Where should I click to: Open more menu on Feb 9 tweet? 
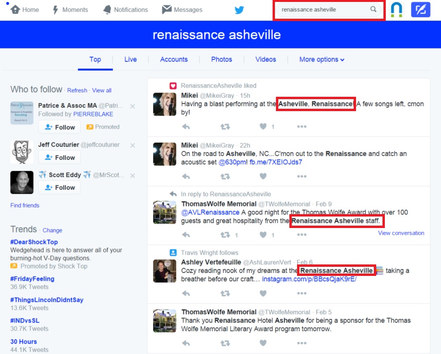point(301,235)
